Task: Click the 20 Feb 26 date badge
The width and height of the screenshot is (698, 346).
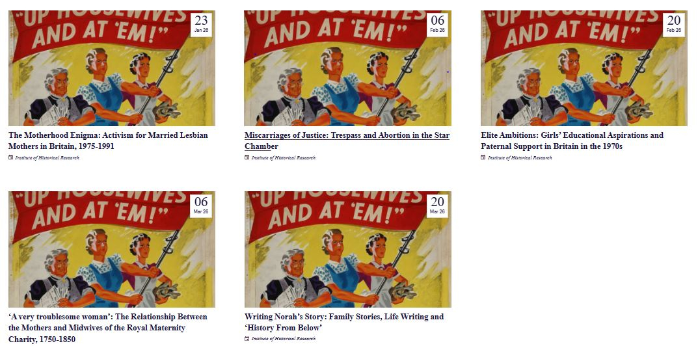Action: 674,25
